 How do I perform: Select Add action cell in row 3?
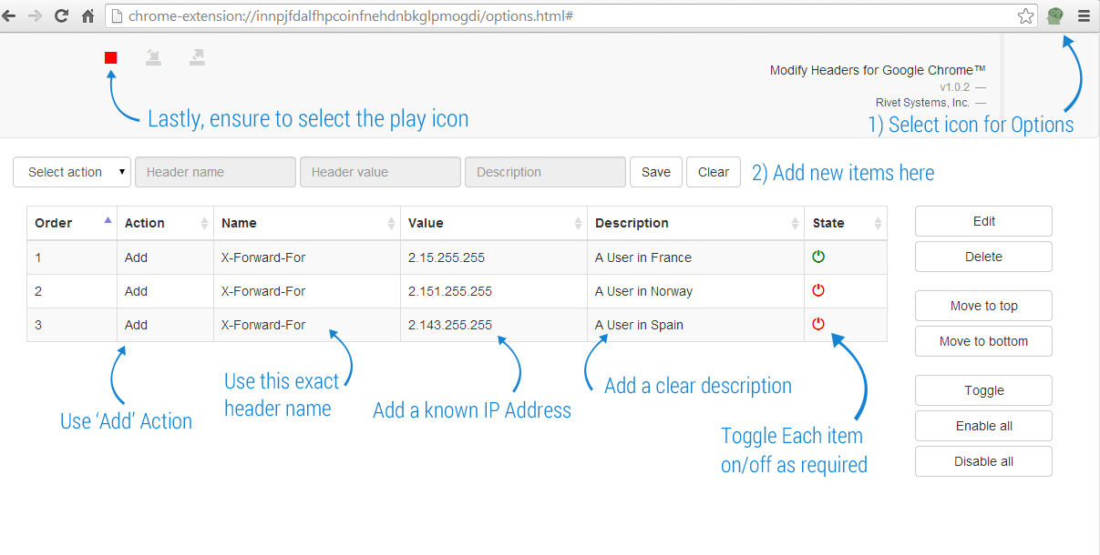point(166,325)
